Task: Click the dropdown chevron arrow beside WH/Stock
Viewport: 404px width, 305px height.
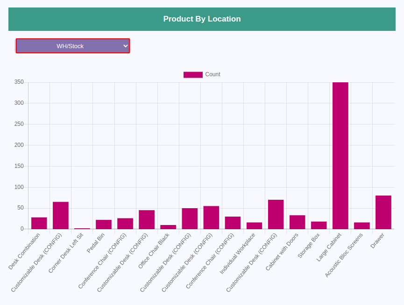Action: click(x=126, y=46)
